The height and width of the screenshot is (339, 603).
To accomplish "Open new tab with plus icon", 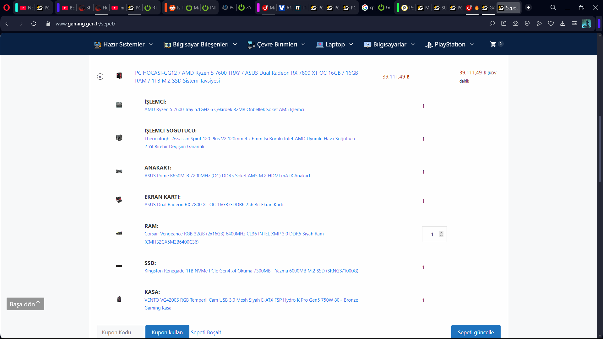I will pyautogui.click(x=529, y=8).
